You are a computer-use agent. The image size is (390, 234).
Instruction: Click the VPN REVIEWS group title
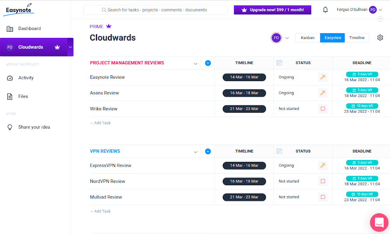click(x=105, y=151)
